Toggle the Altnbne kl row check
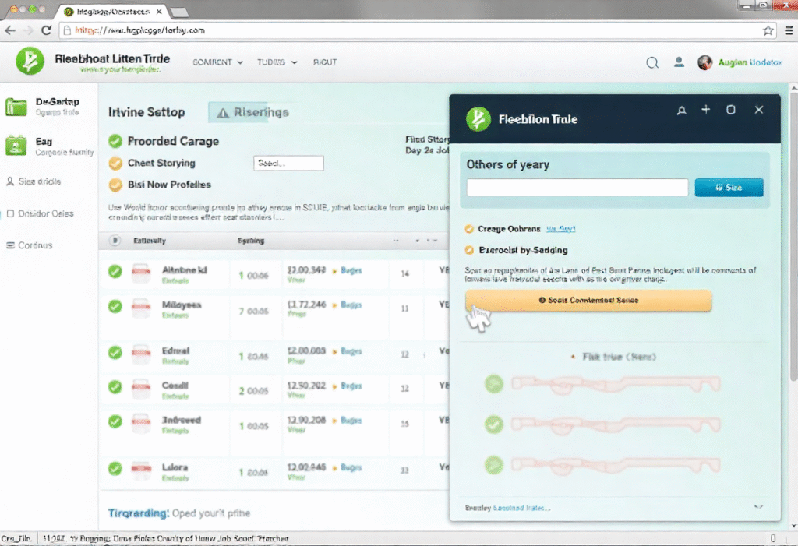Image resolution: width=798 pixels, height=546 pixels. tap(115, 272)
